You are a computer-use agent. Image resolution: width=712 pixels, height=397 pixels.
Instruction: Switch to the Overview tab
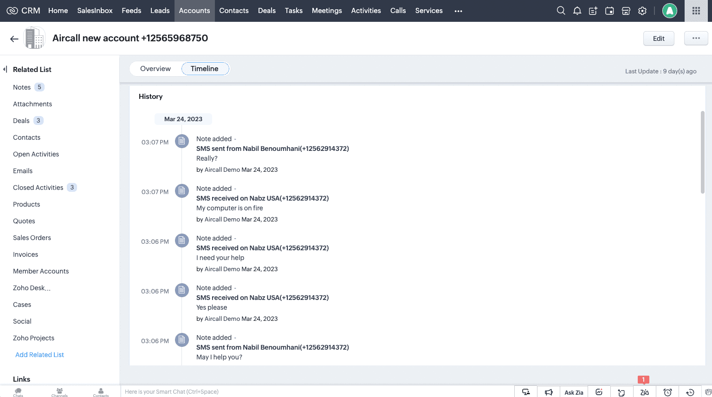[x=155, y=69]
